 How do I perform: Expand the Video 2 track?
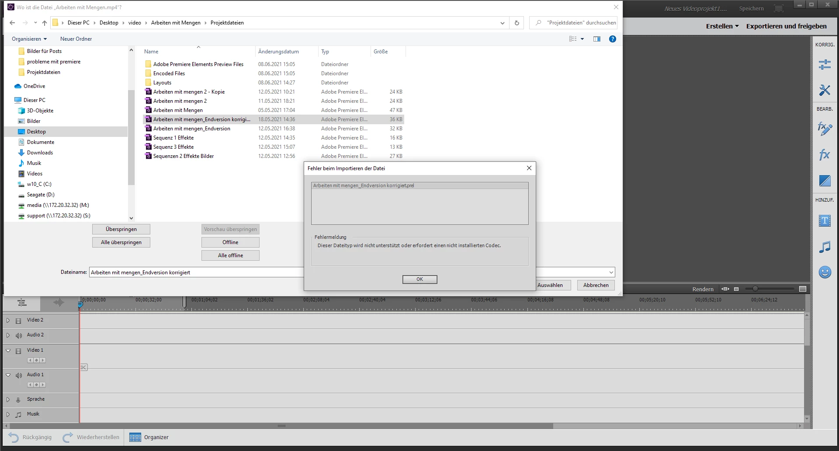point(8,320)
